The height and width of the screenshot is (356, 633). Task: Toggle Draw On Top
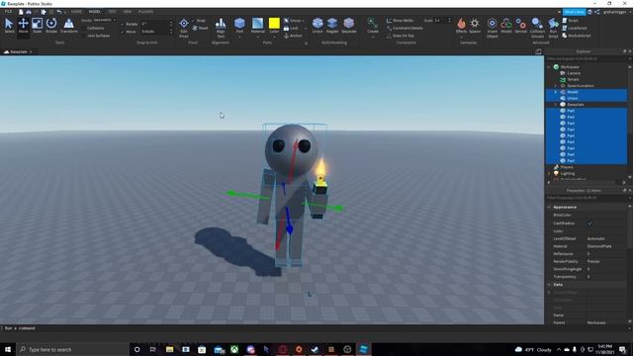pos(401,36)
